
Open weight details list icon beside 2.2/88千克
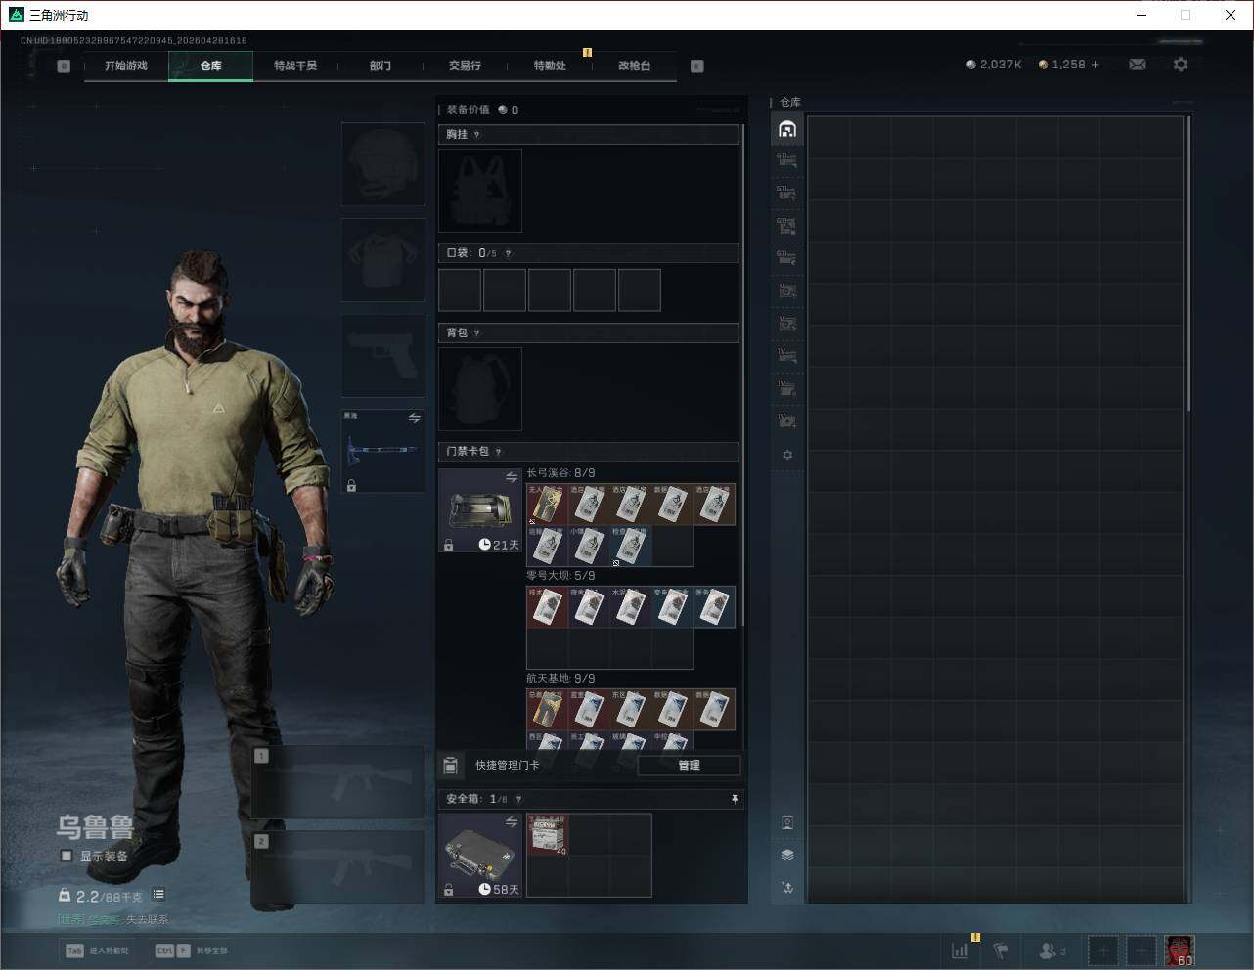[158, 895]
